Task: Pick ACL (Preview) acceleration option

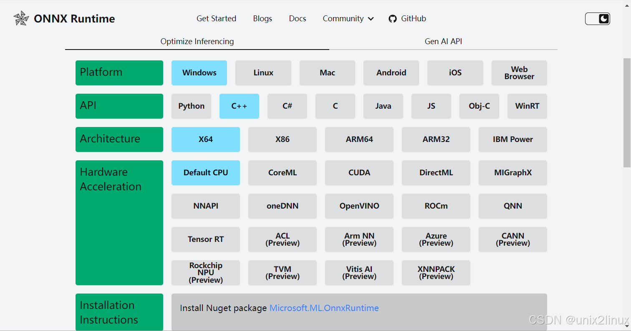Action: 283,239
